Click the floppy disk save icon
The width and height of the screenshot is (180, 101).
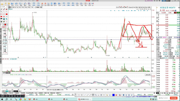point(2,21)
